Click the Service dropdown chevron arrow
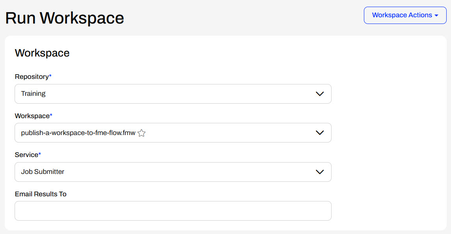 [x=320, y=172]
